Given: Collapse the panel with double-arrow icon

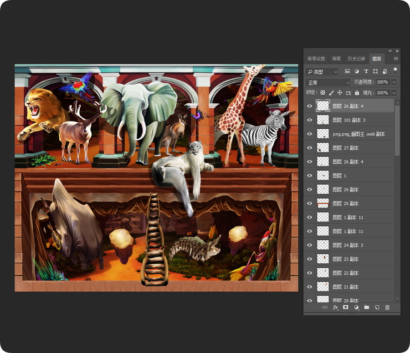Looking at the screenshot, I should coord(390,51).
